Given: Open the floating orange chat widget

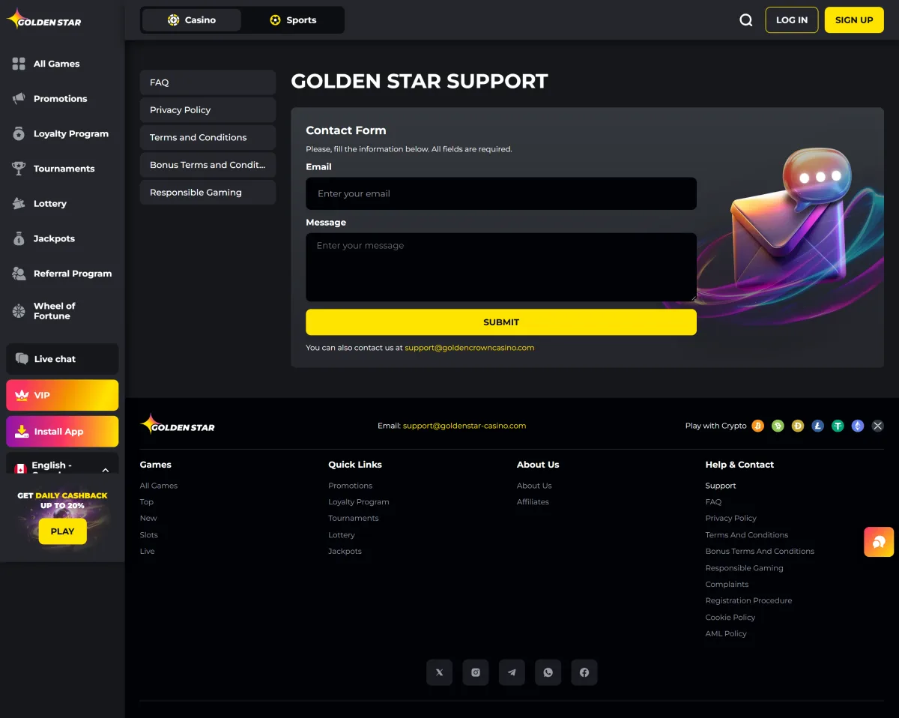Looking at the screenshot, I should (879, 542).
